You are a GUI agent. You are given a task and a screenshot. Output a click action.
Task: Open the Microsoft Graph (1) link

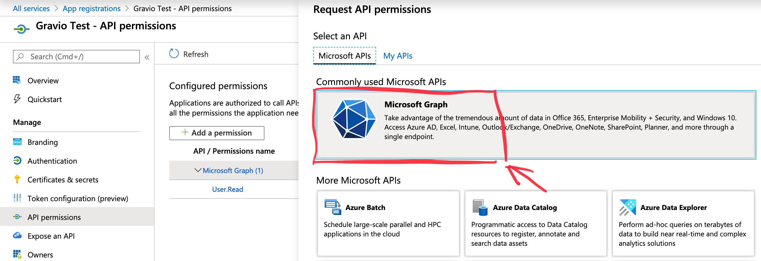click(x=233, y=170)
